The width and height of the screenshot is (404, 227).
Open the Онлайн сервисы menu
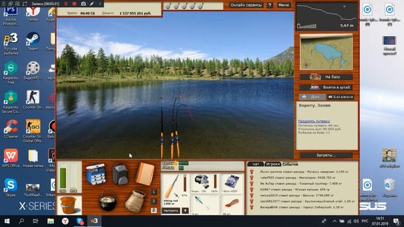[246, 5]
